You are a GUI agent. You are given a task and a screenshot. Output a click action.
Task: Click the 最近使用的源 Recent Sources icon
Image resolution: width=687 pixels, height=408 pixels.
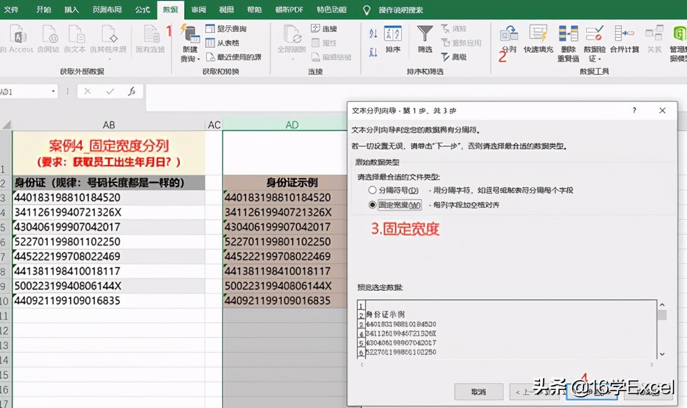click(x=210, y=56)
